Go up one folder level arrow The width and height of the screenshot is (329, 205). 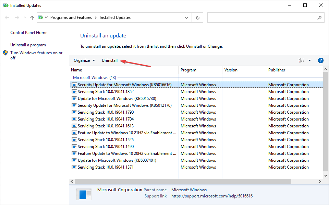click(x=32, y=18)
